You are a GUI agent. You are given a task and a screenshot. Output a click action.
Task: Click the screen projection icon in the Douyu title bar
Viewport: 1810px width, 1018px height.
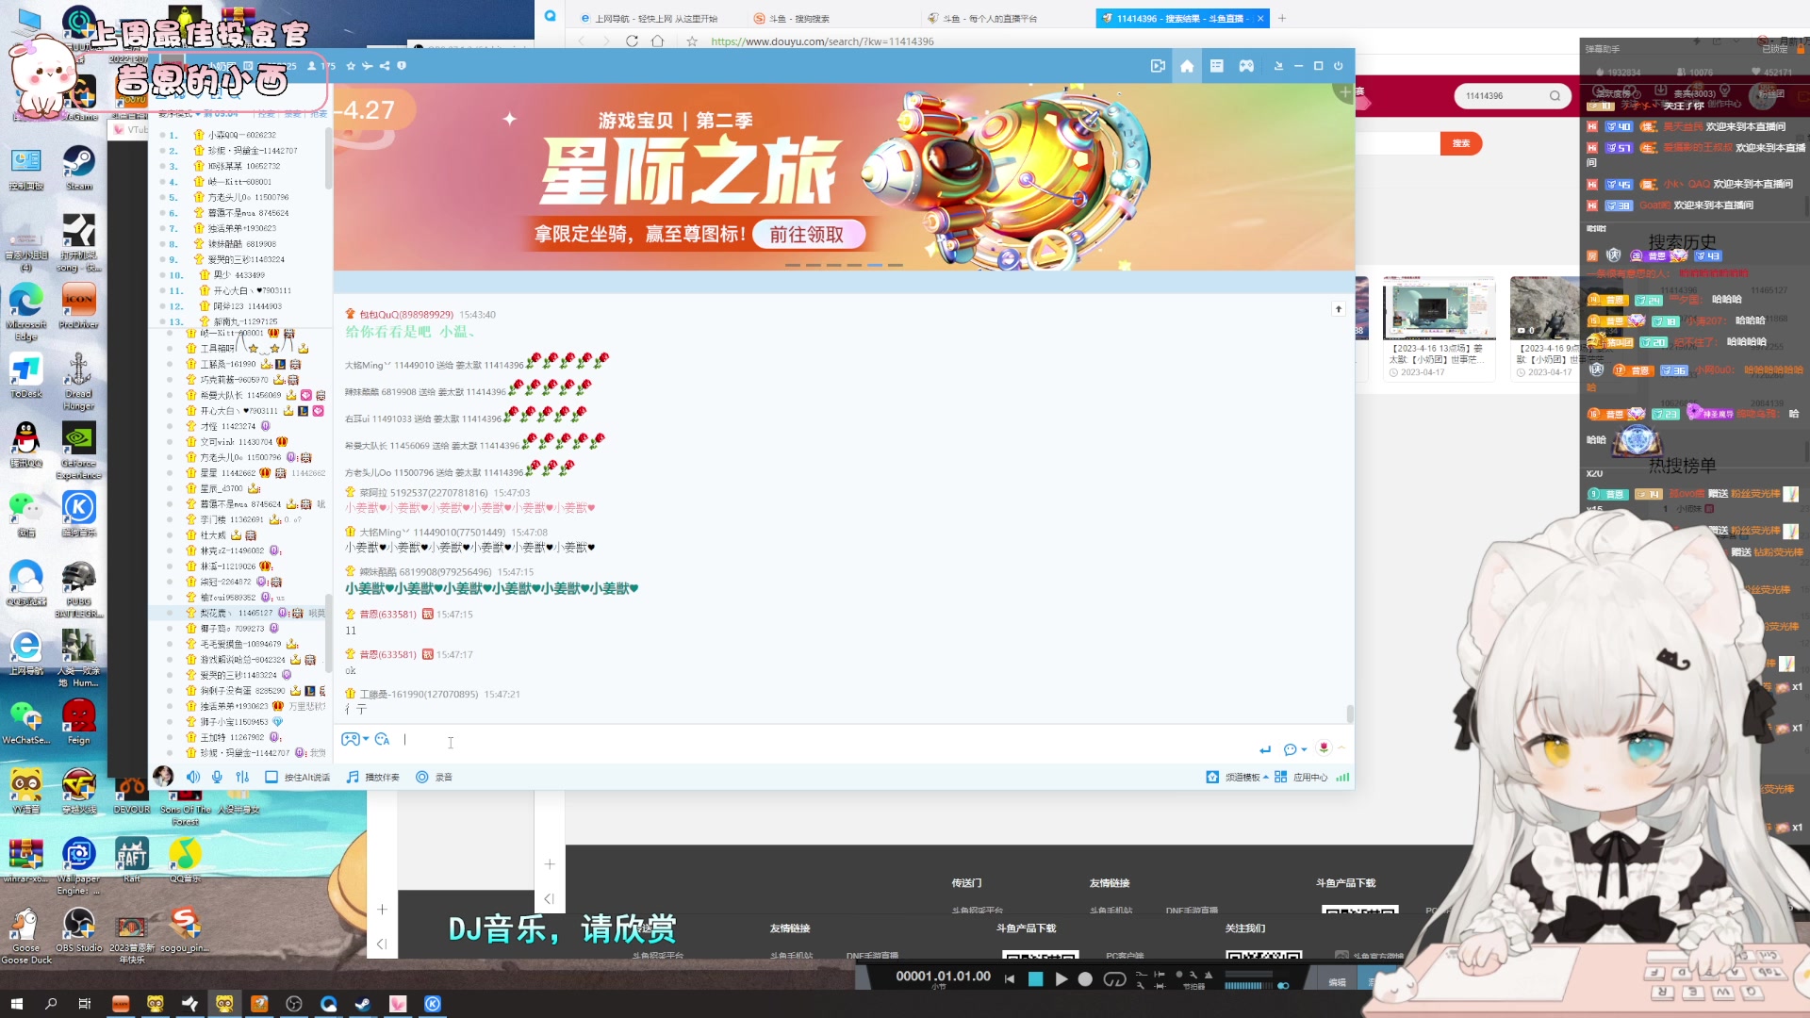1158,66
